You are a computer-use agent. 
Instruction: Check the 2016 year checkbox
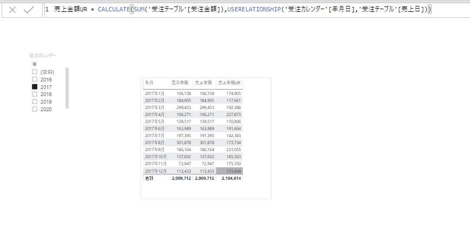[x=35, y=79]
